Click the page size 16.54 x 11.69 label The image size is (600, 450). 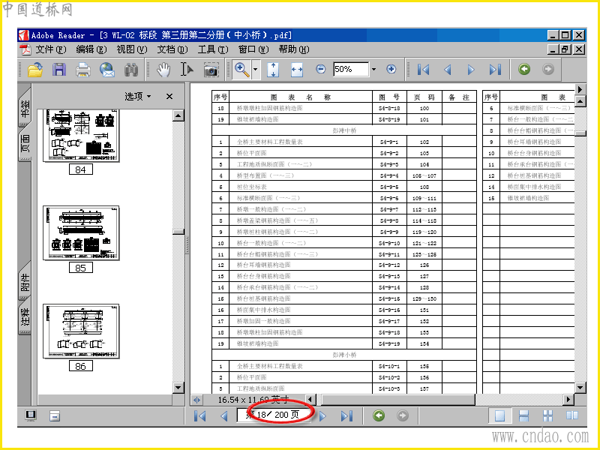(253, 400)
